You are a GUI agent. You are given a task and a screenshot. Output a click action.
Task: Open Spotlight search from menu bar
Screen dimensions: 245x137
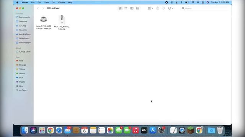point(198,2)
